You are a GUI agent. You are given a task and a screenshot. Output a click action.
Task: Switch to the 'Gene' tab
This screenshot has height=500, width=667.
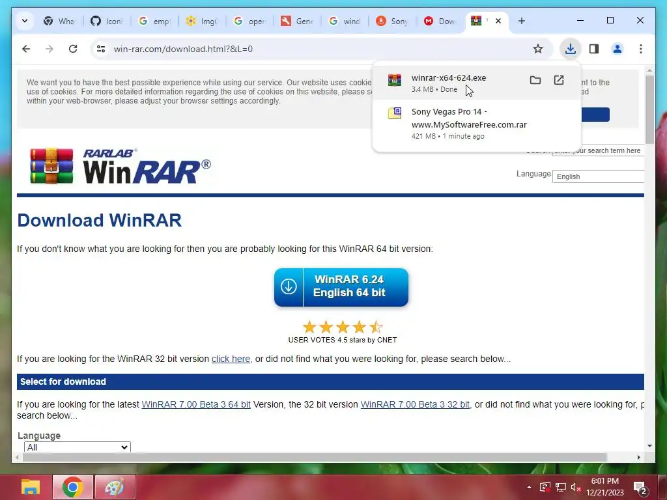click(297, 21)
